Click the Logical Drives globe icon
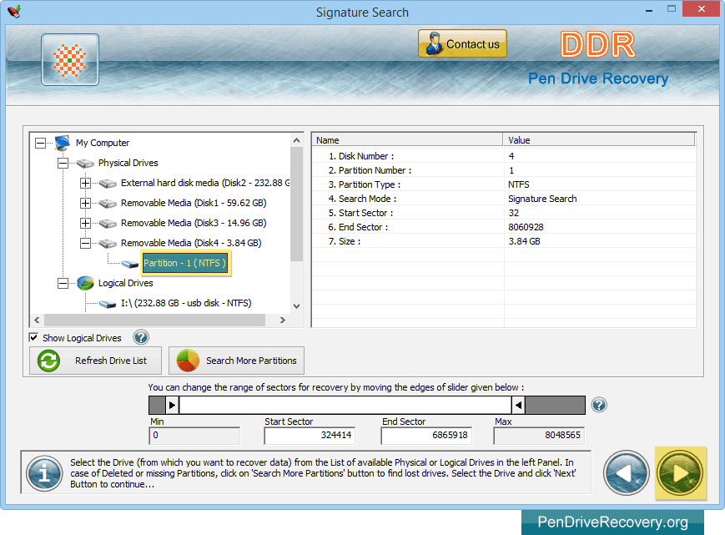This screenshot has height=535, width=725. point(85,283)
